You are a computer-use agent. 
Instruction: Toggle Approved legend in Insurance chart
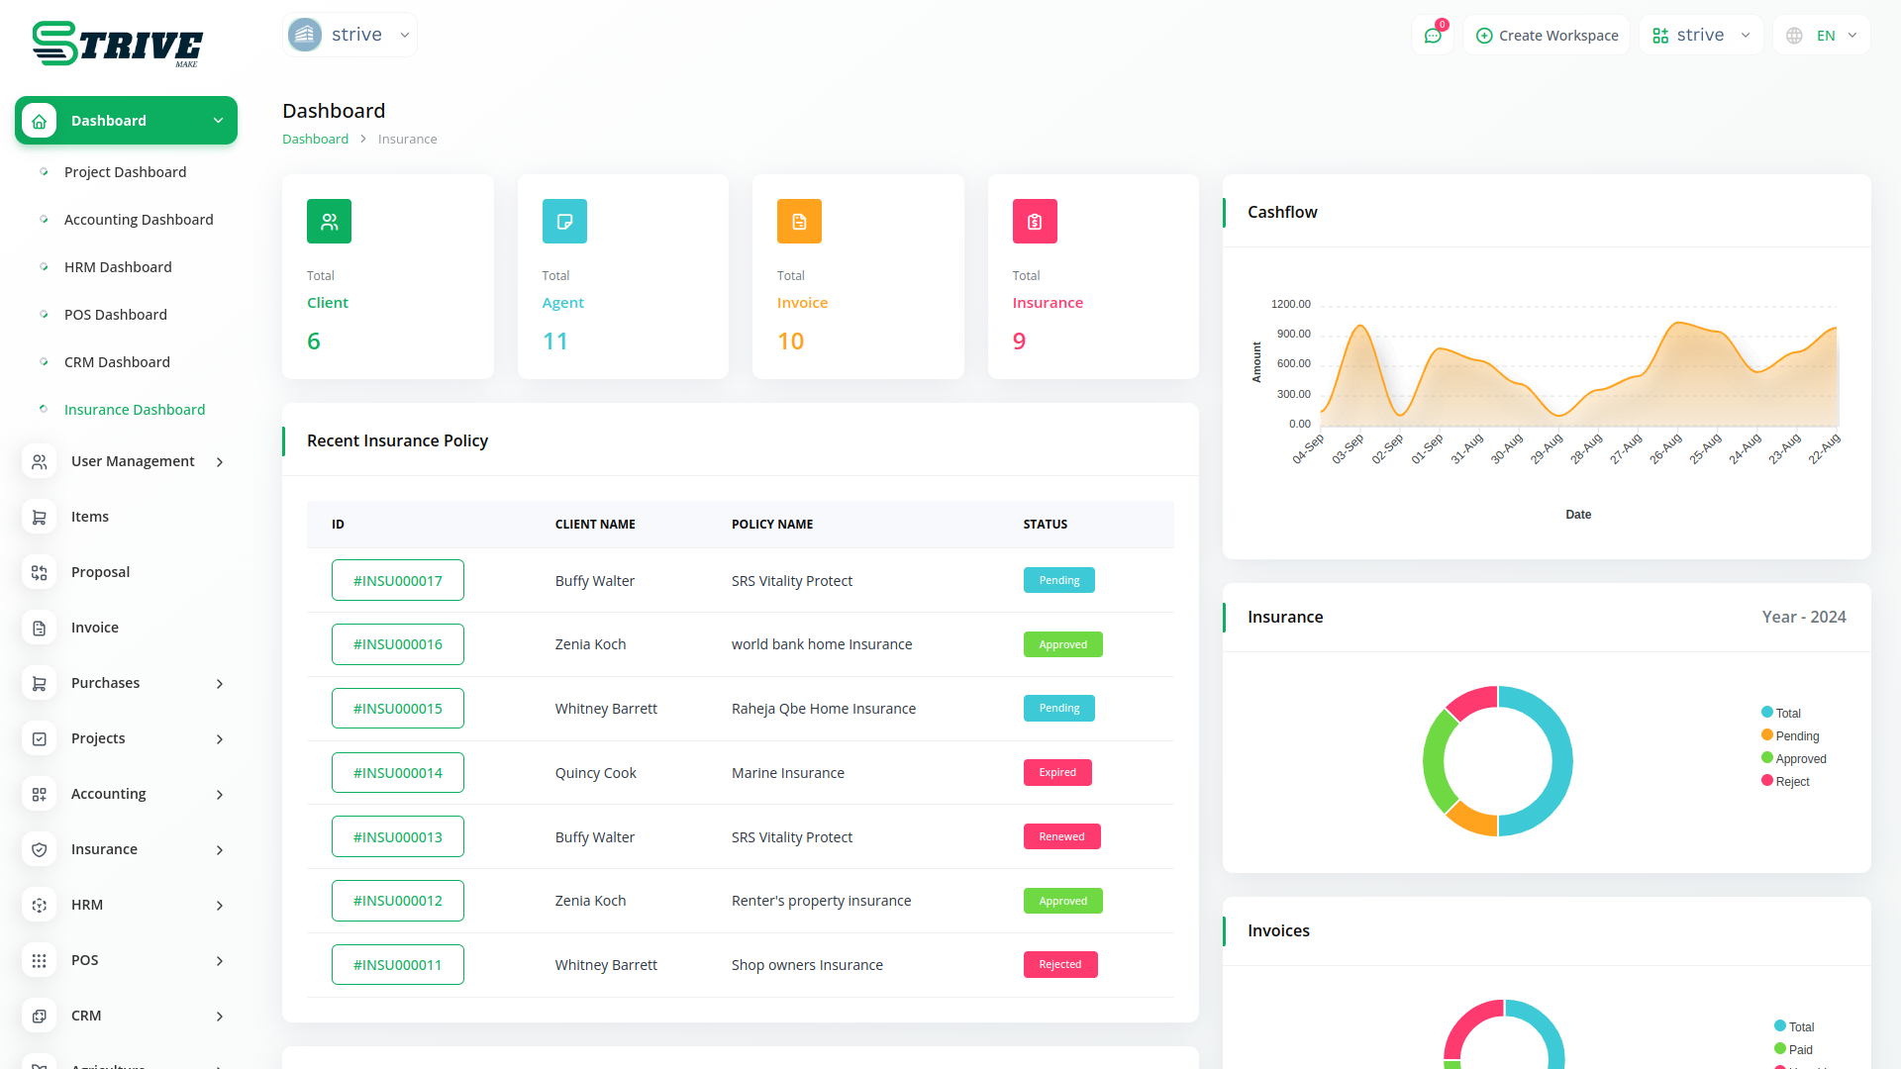1800,758
